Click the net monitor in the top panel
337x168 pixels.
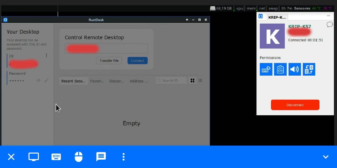pos(262,8)
